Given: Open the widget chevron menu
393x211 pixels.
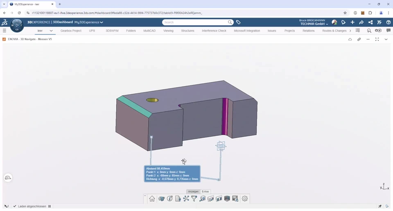Looking at the screenshot, I should (386, 39).
